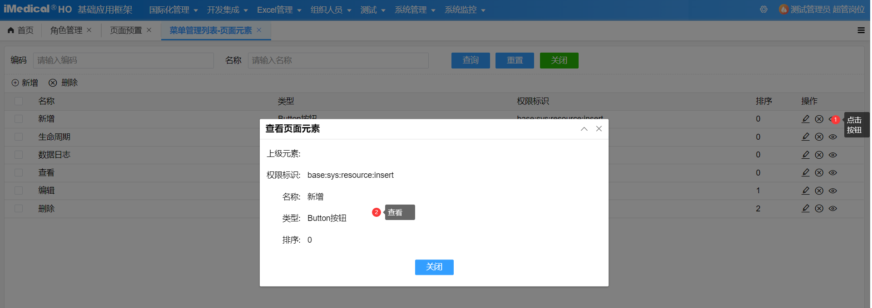Open the settings gear icon in header
872x308 pixels.
(764, 10)
